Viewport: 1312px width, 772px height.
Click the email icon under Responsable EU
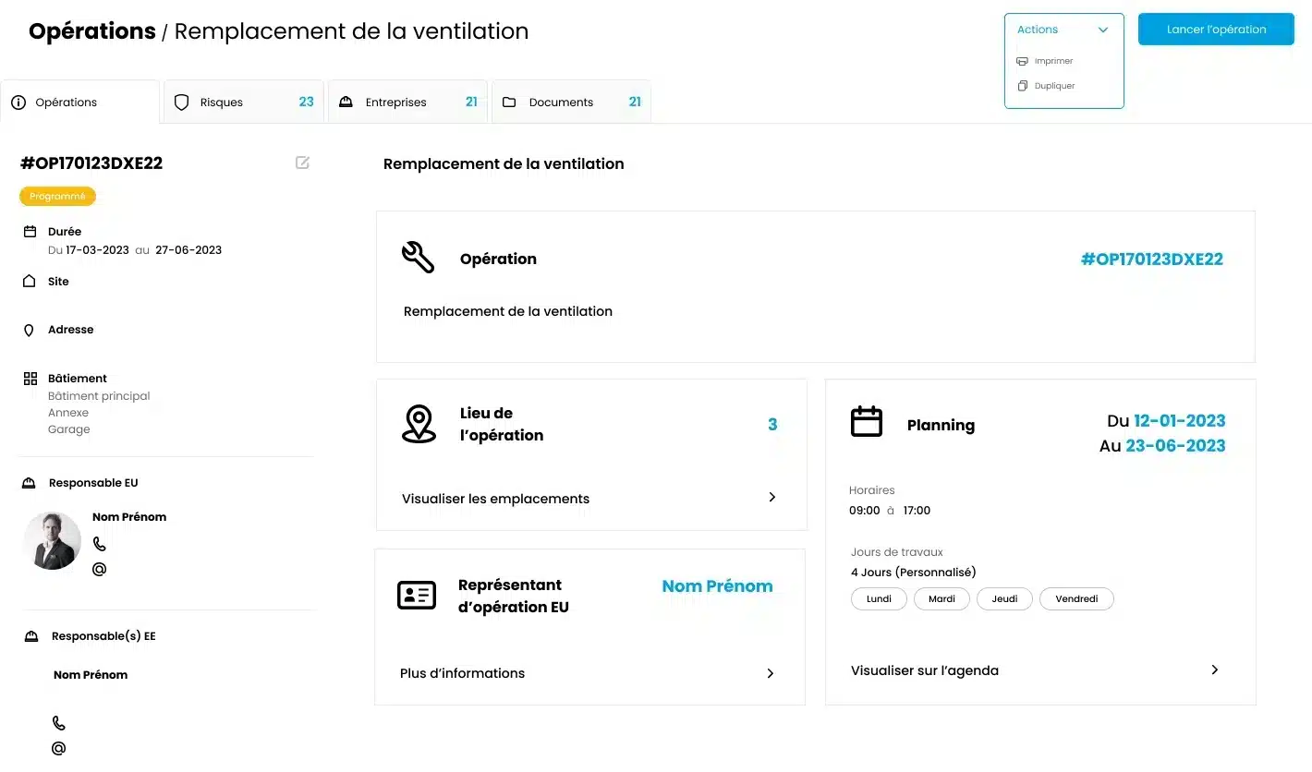[100, 569]
